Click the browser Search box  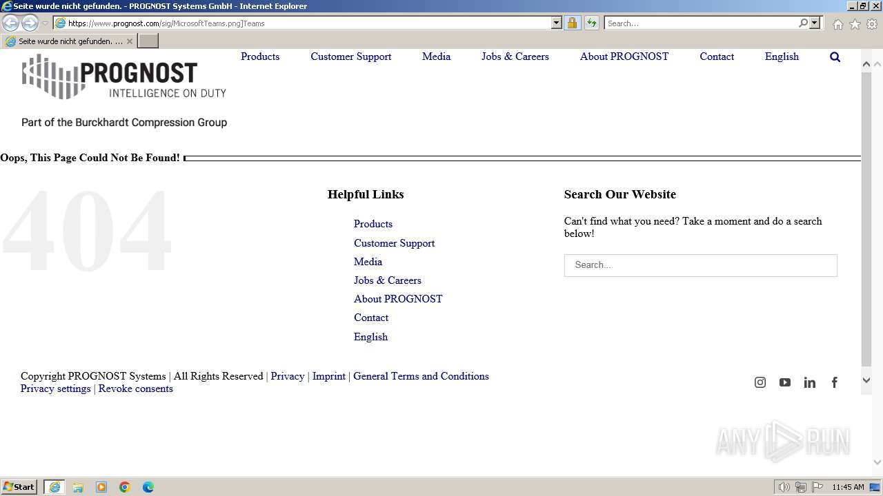pos(701,23)
